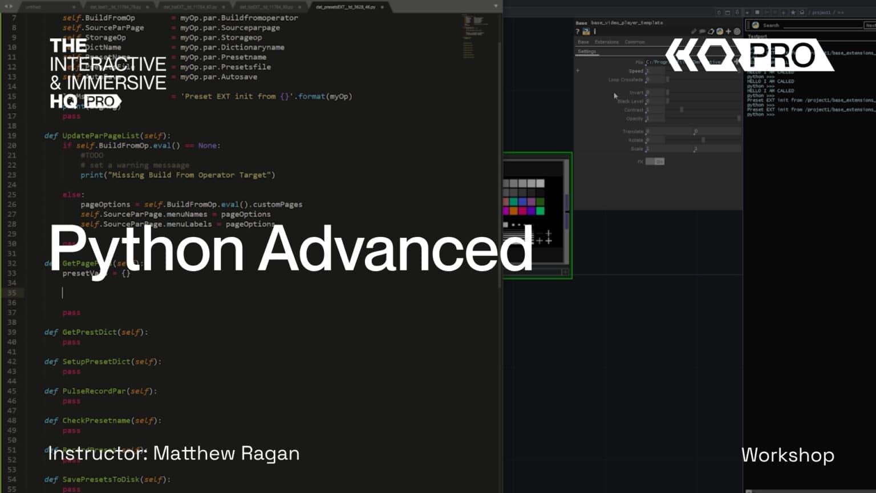Adjust the Black Level slider
Screen dimensions: 876x493
(x=704, y=101)
